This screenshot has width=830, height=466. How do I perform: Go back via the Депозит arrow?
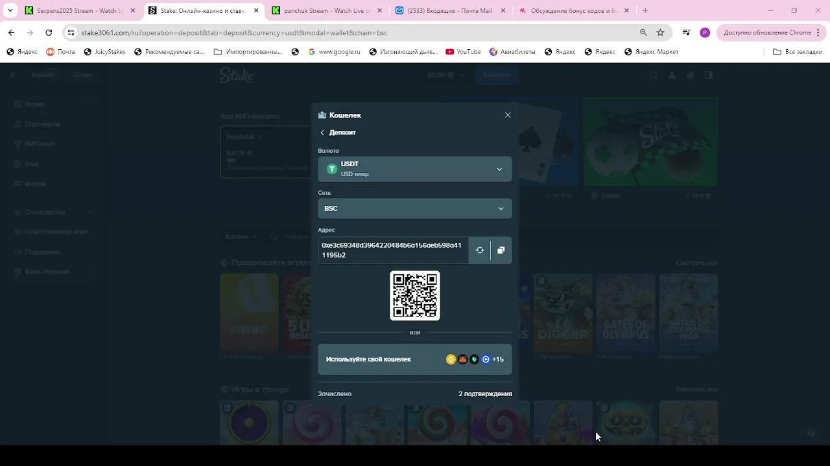click(x=322, y=133)
